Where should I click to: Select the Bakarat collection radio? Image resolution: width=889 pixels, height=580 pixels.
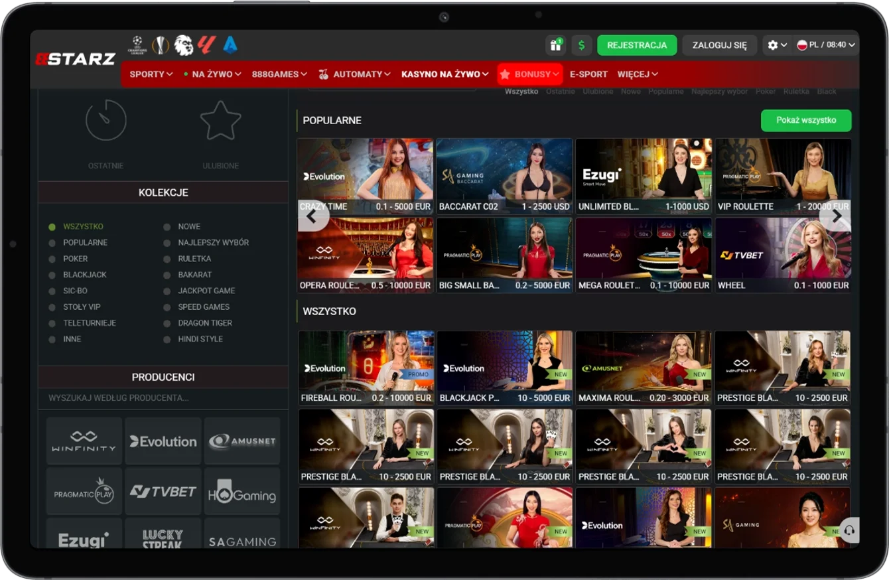pyautogui.click(x=167, y=275)
